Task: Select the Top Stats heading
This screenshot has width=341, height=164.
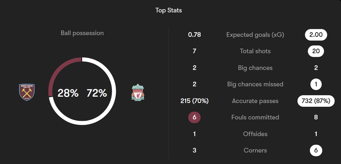Action: [169, 10]
